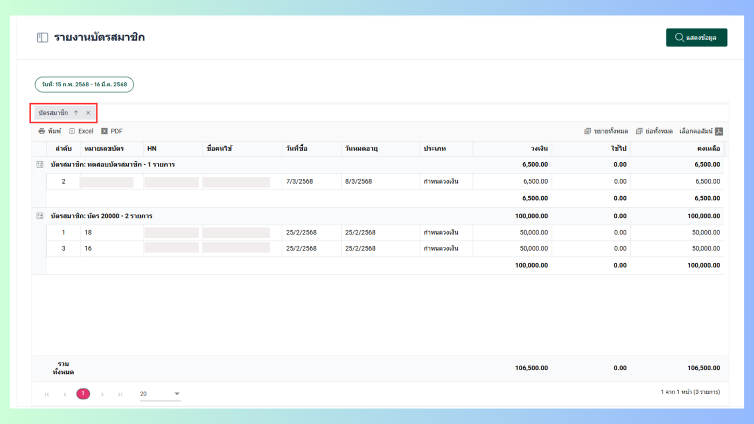The width and height of the screenshot is (754, 424).
Task: Sort by the คงเหลือ column header
Action: [x=677, y=149]
